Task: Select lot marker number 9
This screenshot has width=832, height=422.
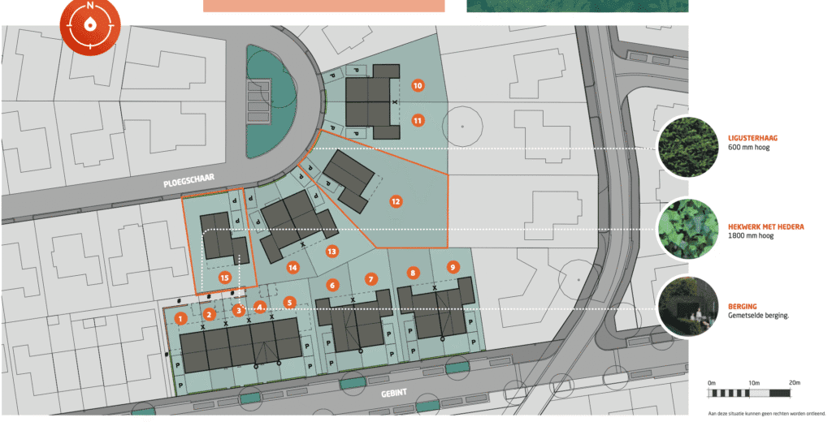Action: coord(453,266)
